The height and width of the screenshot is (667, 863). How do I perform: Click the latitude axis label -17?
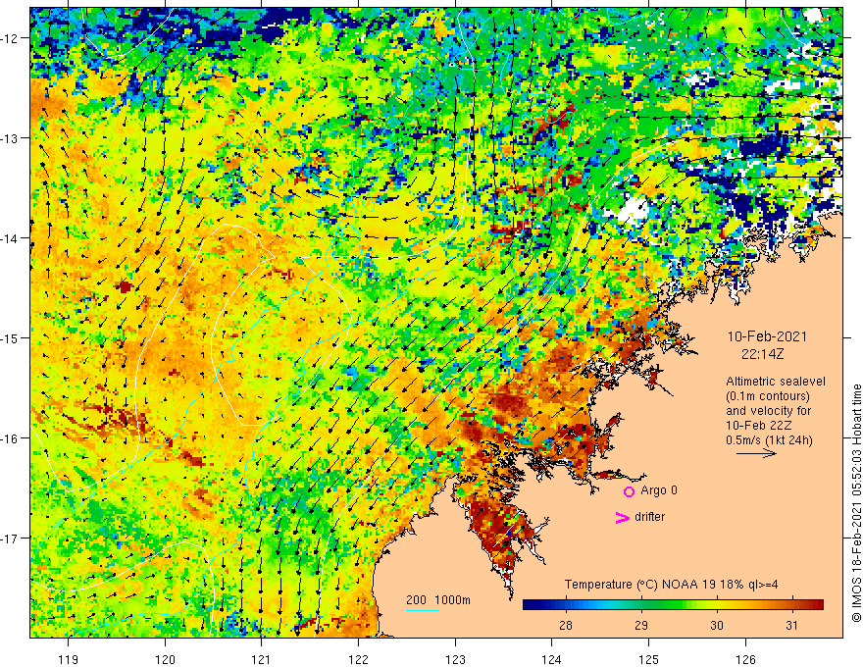pos(11,539)
